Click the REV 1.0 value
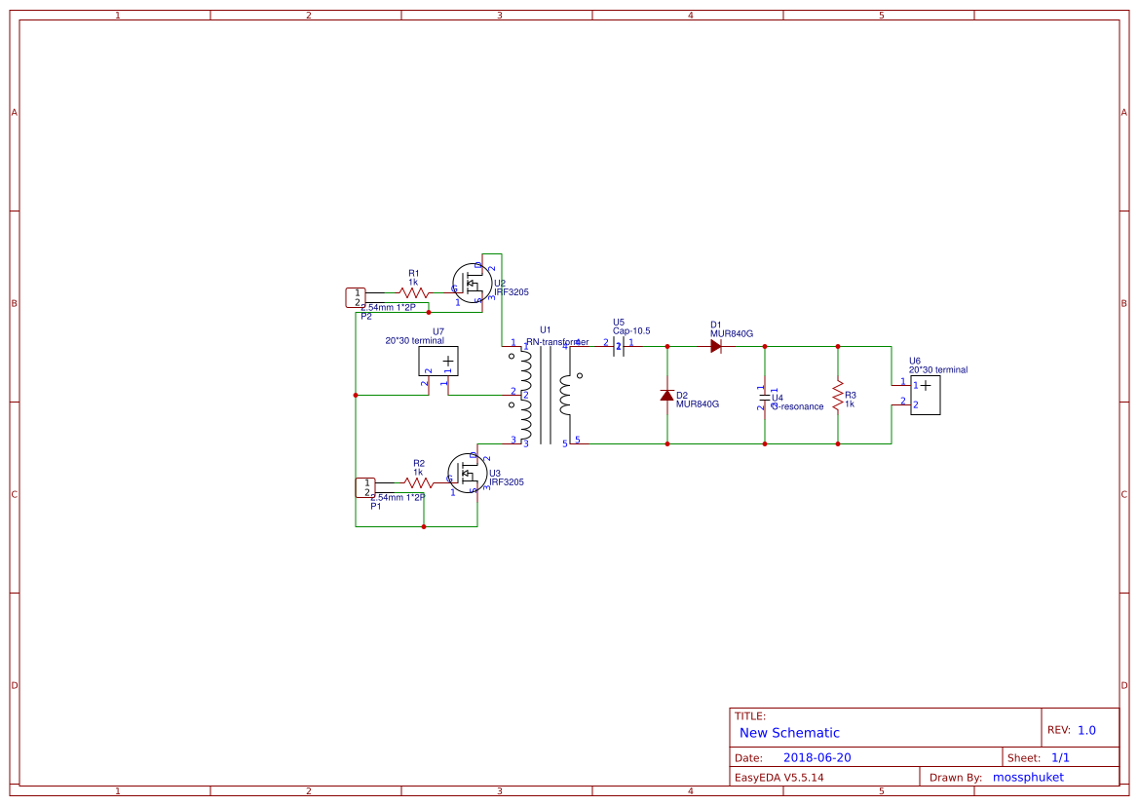 coord(1086,730)
